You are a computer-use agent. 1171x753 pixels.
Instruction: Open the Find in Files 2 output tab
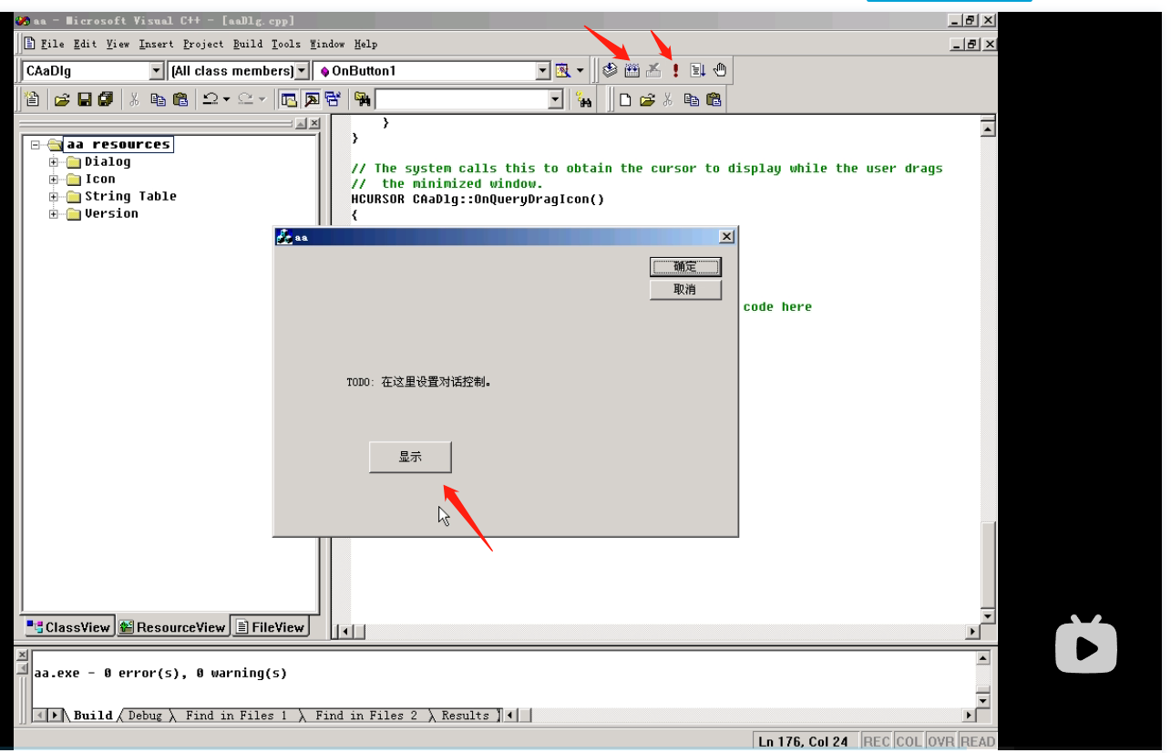(366, 716)
